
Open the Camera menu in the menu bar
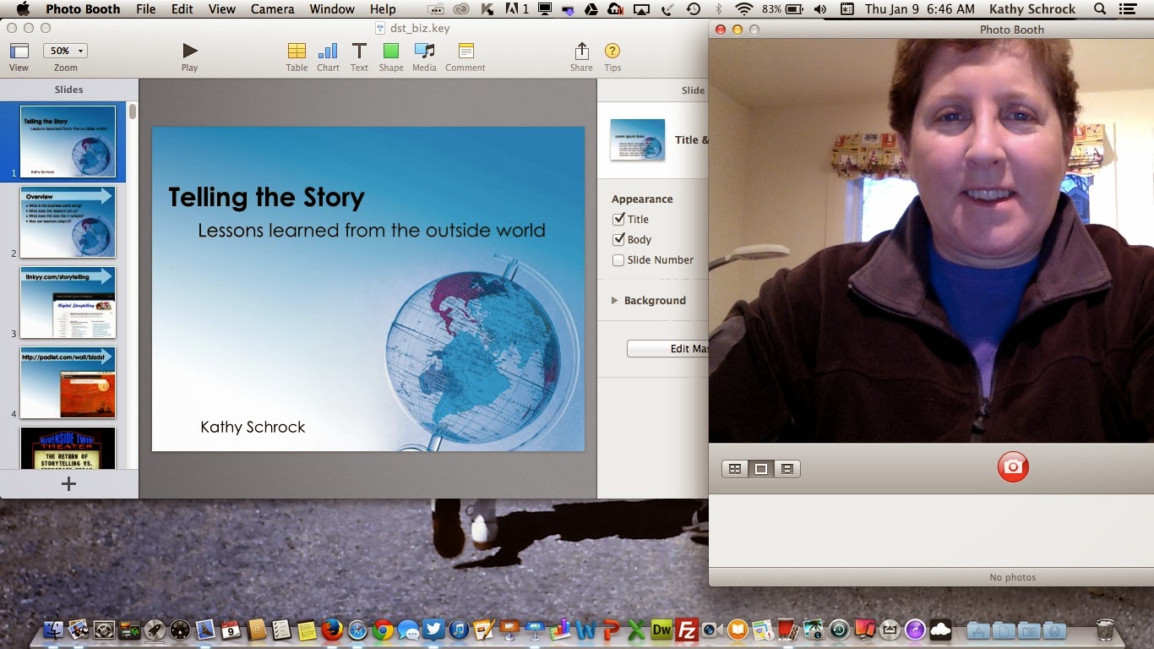[272, 9]
